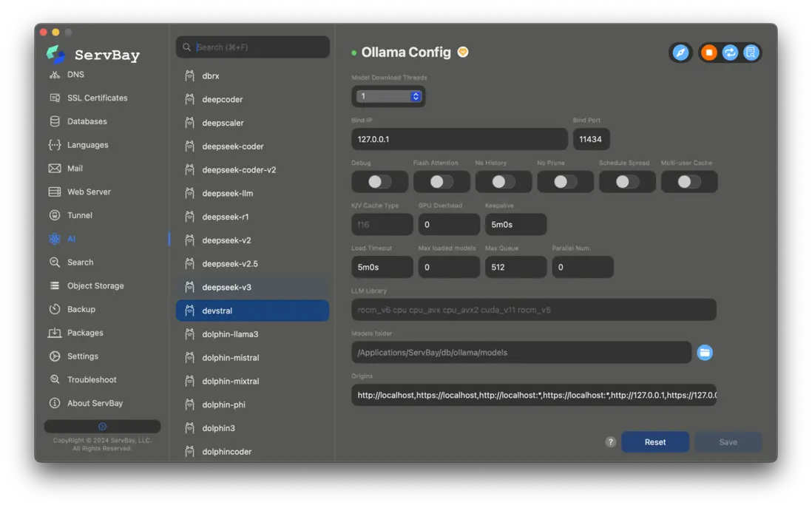Select deepscaler in model list
812x508 pixels.
click(x=253, y=123)
